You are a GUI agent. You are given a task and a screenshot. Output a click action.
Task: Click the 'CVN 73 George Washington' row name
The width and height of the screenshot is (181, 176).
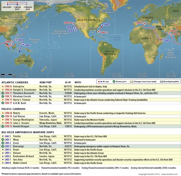tap(19, 119)
